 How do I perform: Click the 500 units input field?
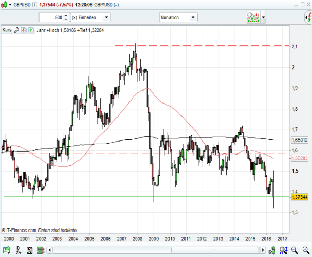pos(51,18)
